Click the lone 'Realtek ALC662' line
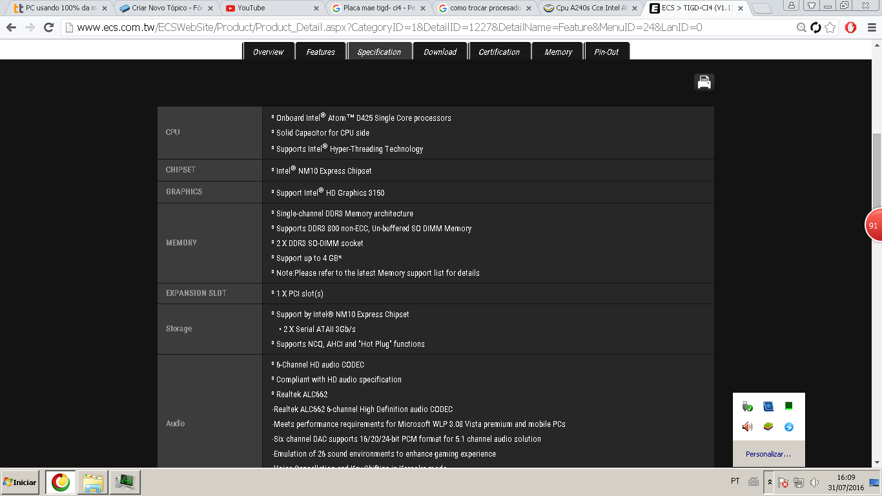 pyautogui.click(x=302, y=395)
